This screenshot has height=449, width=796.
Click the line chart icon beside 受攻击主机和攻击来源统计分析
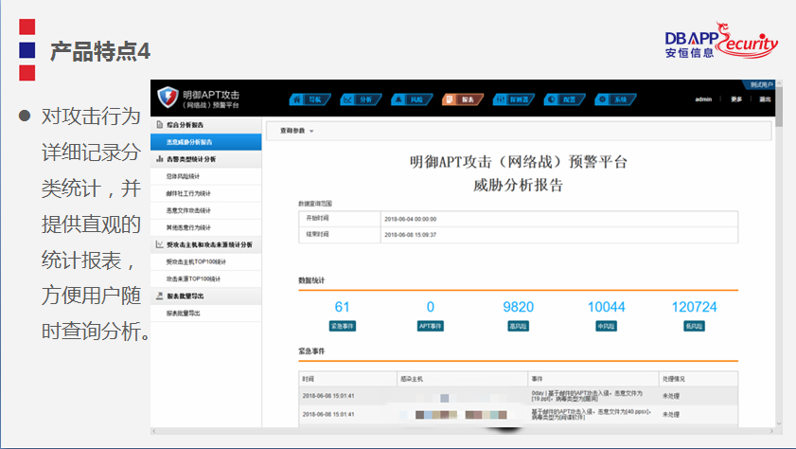pyautogui.click(x=159, y=244)
